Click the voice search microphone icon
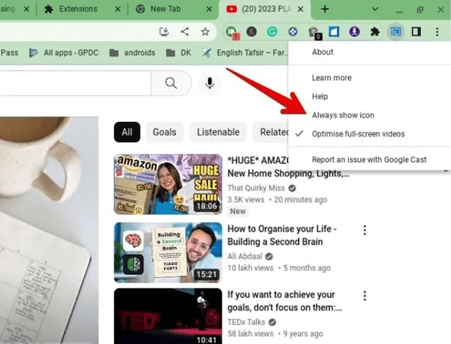451x344 pixels. pyautogui.click(x=210, y=84)
